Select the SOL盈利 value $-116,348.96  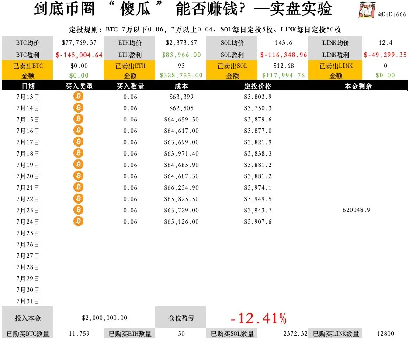pyautogui.click(x=284, y=55)
